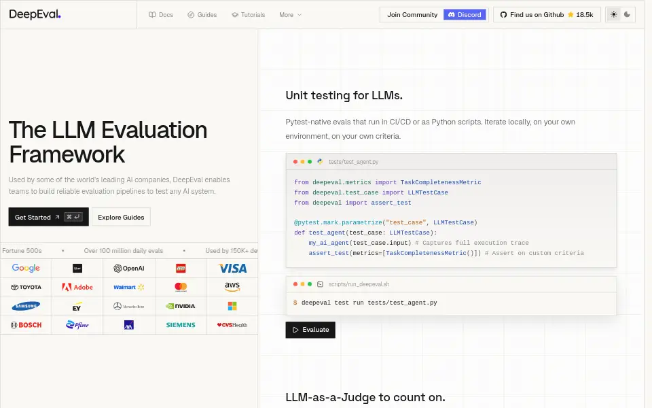Click the Explore Guides button
This screenshot has width=652, height=408.
[121, 217]
